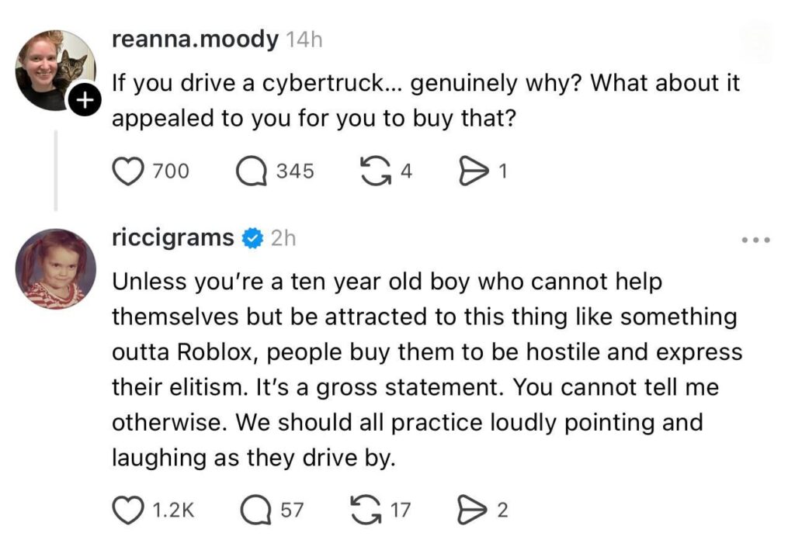
Task: Open reanna.moody's profile from username
Action: (x=195, y=39)
